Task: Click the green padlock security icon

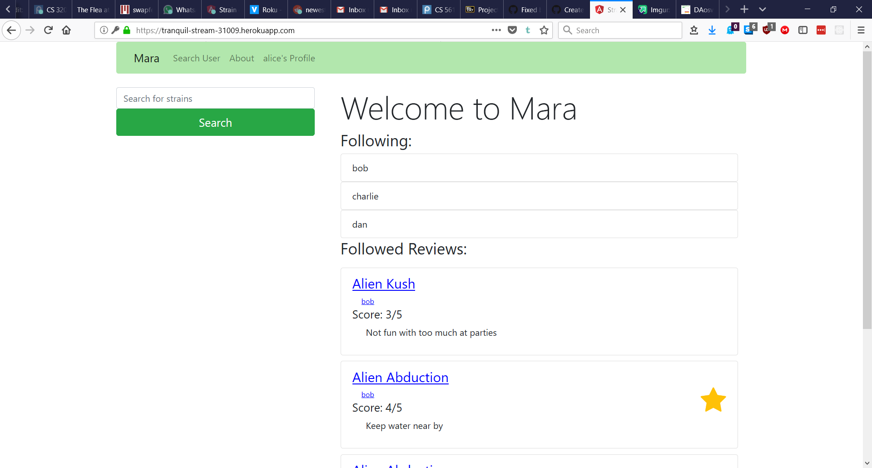Action: point(127,30)
